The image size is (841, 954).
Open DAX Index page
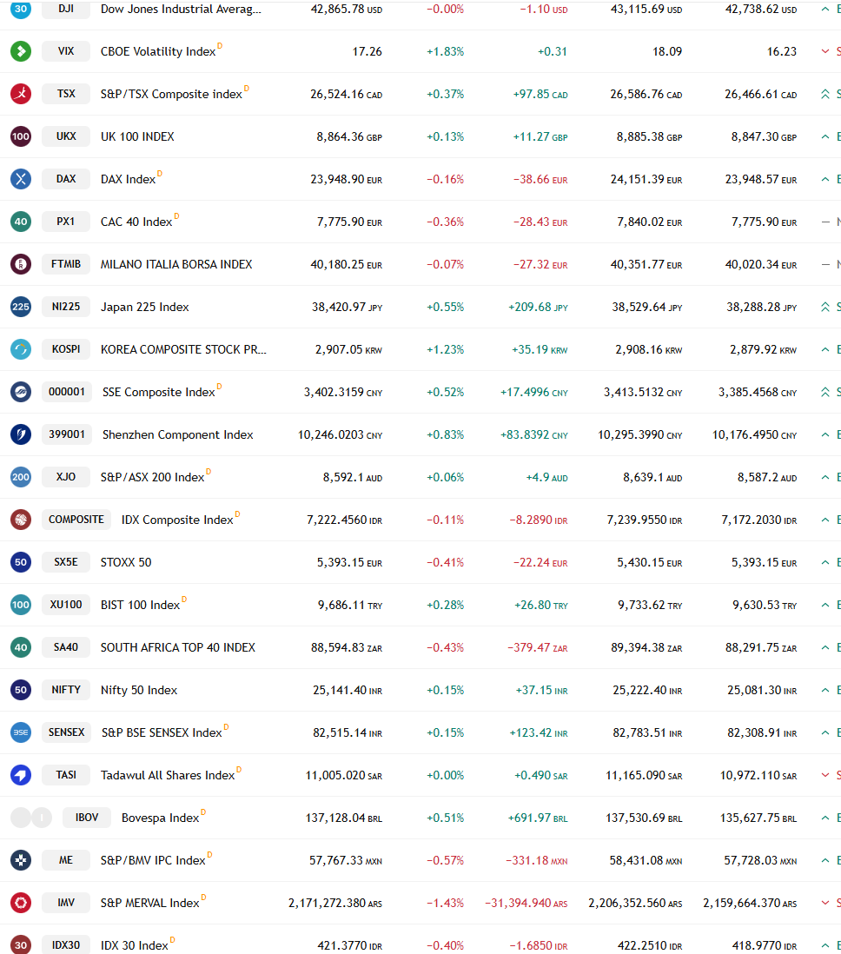(x=128, y=180)
